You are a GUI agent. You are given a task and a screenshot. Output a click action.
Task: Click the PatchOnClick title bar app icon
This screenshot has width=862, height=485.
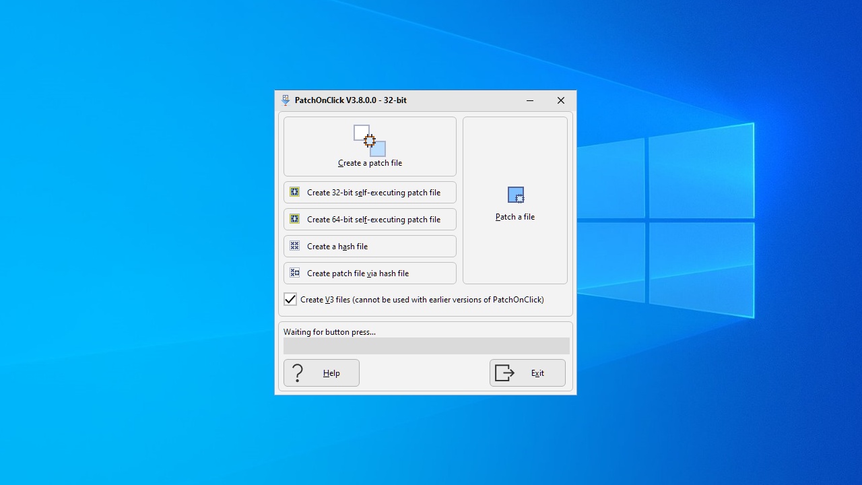[x=286, y=100]
